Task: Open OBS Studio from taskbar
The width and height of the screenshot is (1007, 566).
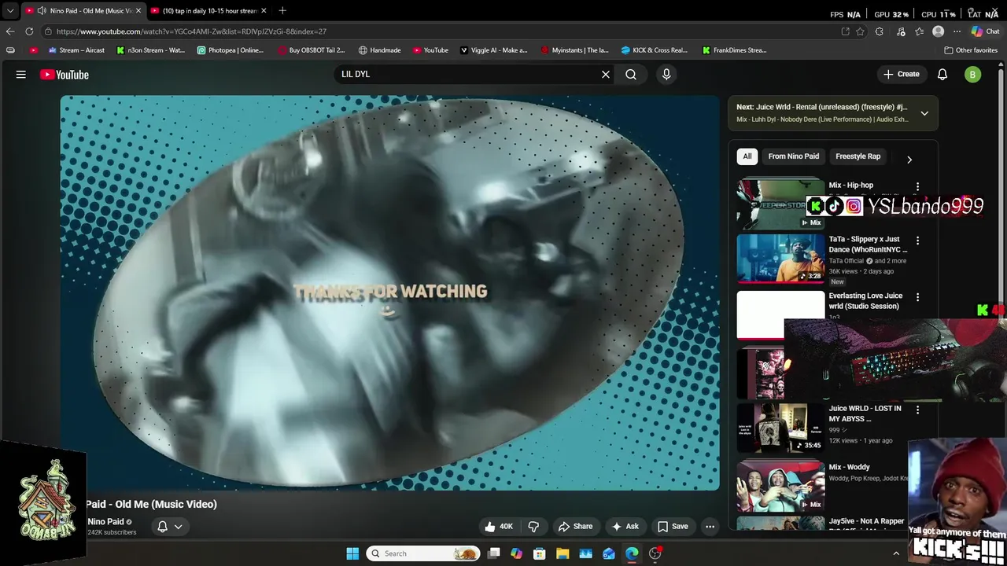Action: click(655, 553)
